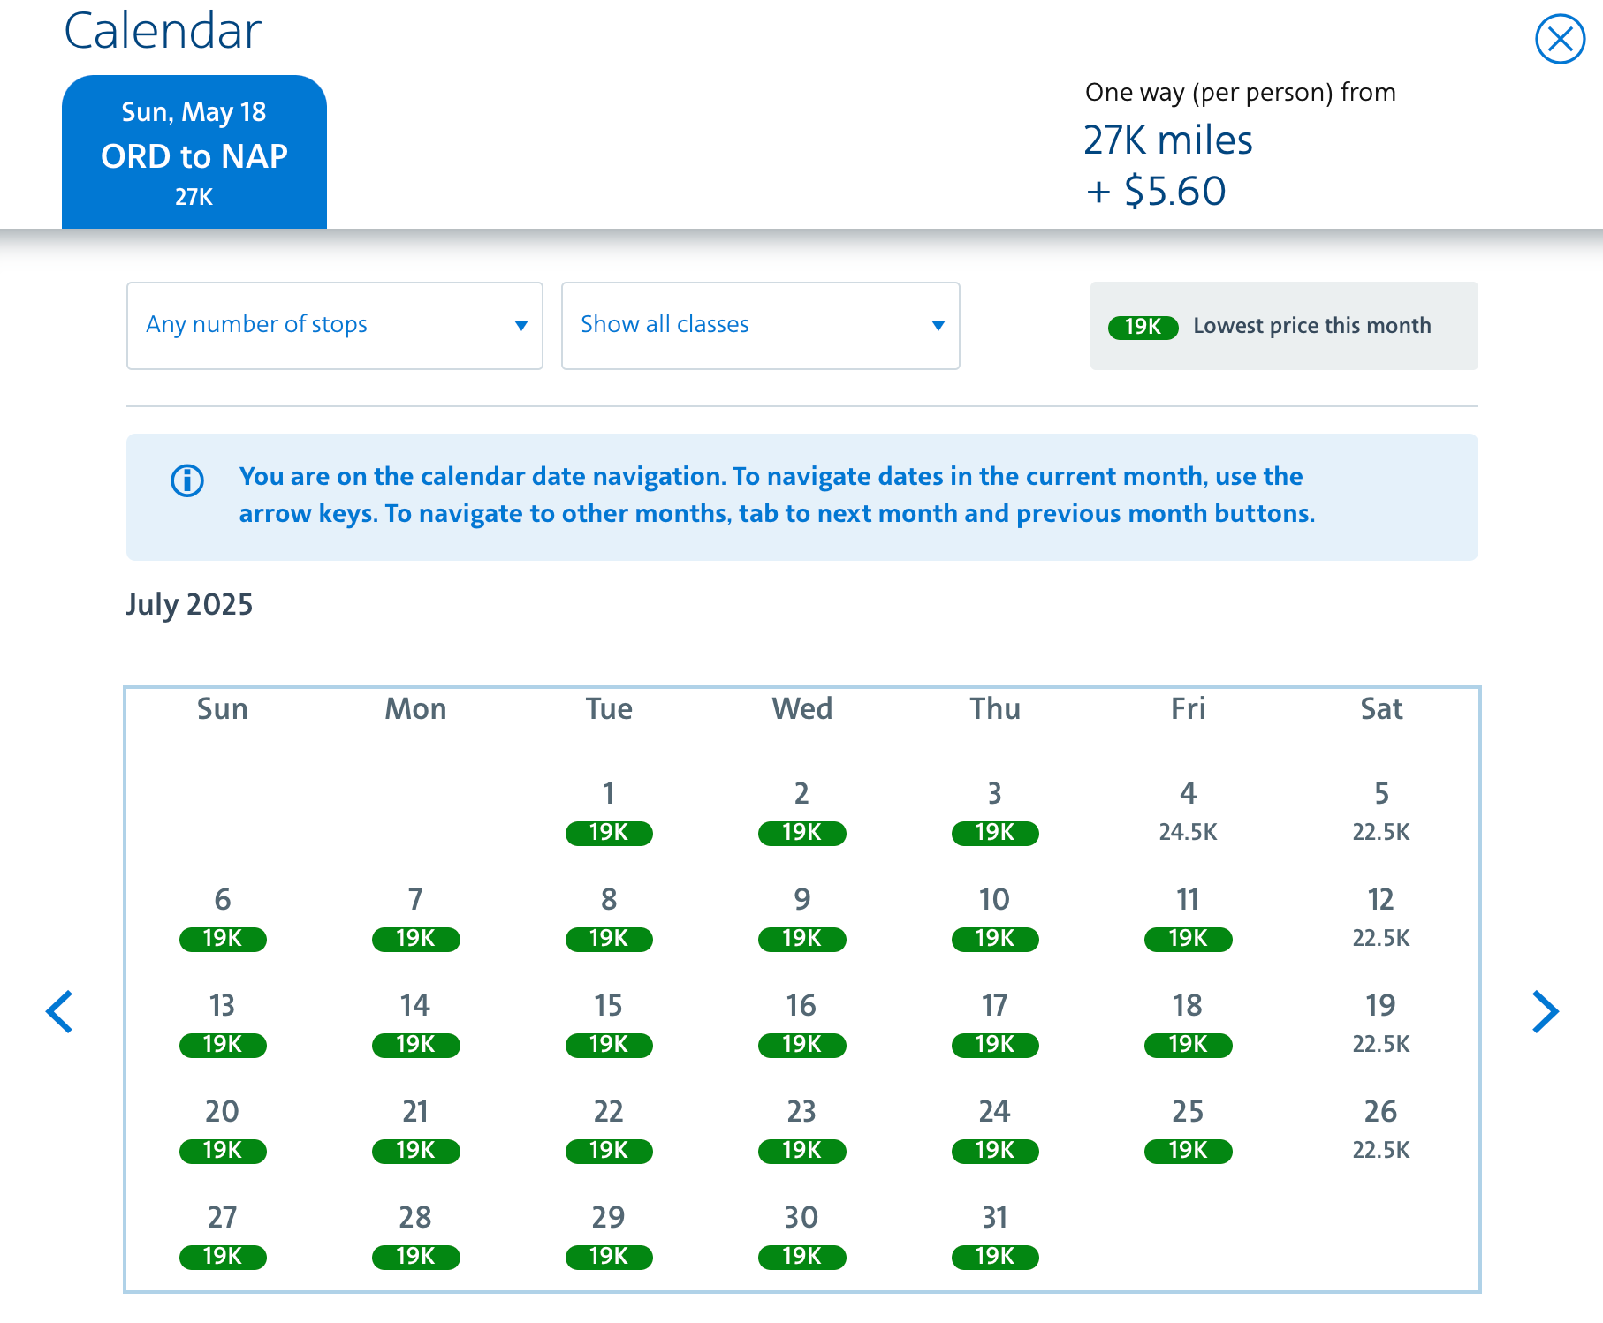Select July 1 with 19K fare
The height and width of the screenshot is (1323, 1603).
(x=609, y=813)
